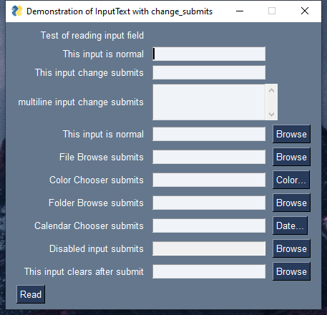Open the Color... chooser button
The image size is (327, 315).
(291, 180)
